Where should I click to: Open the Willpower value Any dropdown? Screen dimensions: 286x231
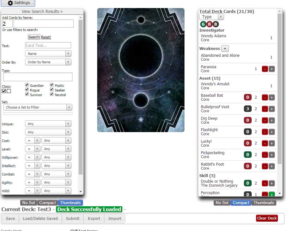(56, 157)
